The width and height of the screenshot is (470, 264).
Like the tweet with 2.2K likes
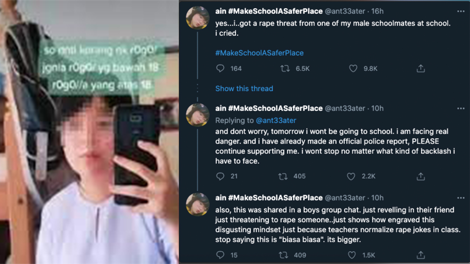(351, 176)
